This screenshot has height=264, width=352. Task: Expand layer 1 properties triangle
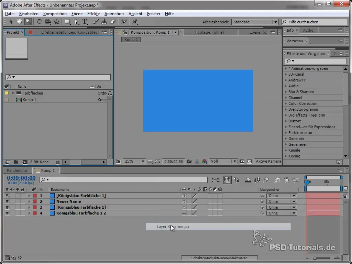pyautogui.click(x=29, y=196)
